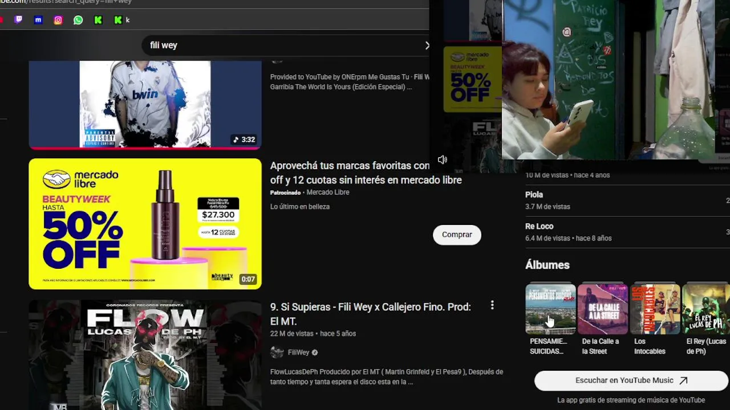Open the Twitch bookmark icon
Viewport: 730px width, 410px height.
pos(18,20)
